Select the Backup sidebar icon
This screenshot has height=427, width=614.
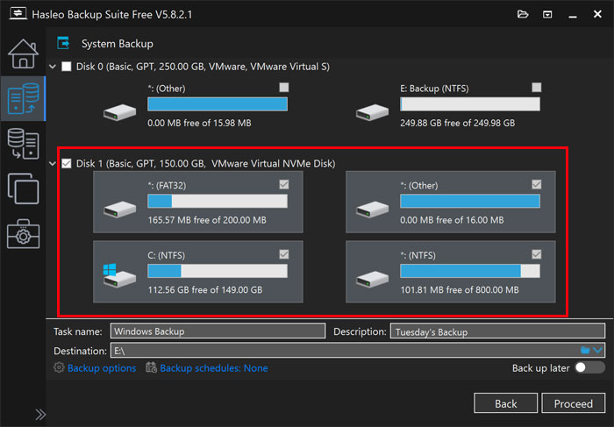pyautogui.click(x=23, y=98)
